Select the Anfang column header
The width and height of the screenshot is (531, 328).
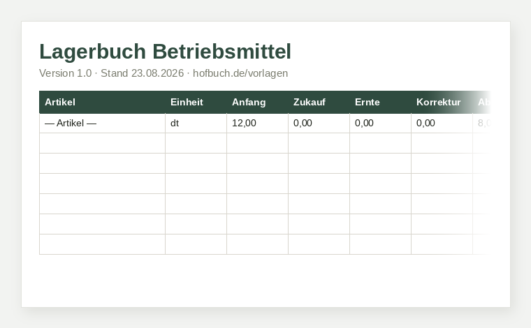click(257, 102)
